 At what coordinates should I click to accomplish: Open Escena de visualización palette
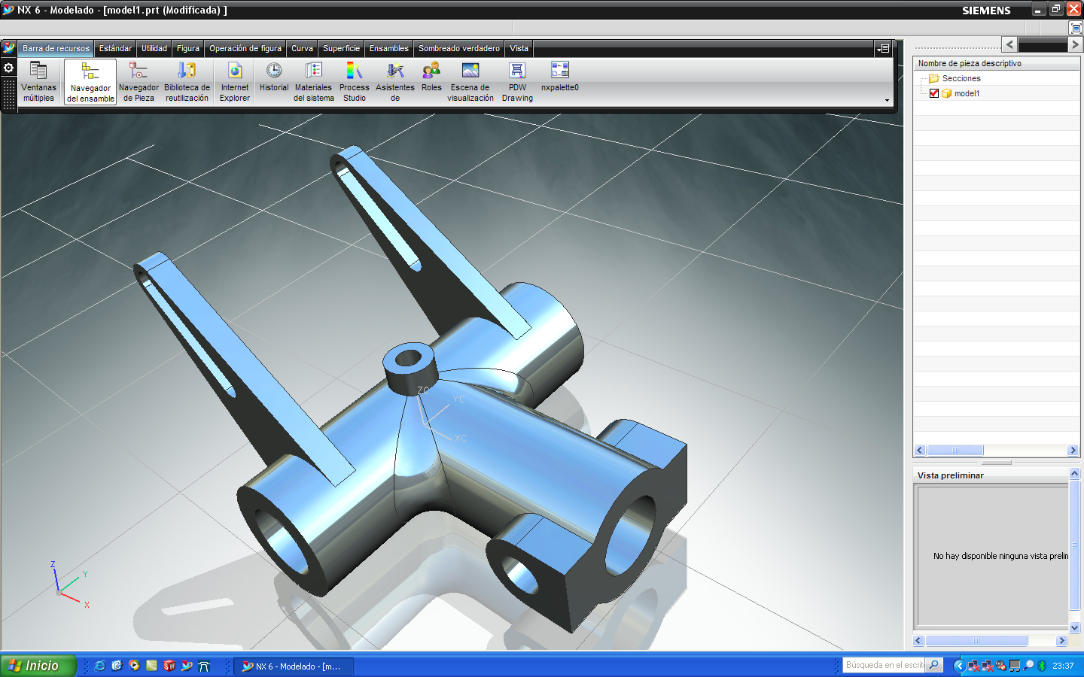point(470,81)
